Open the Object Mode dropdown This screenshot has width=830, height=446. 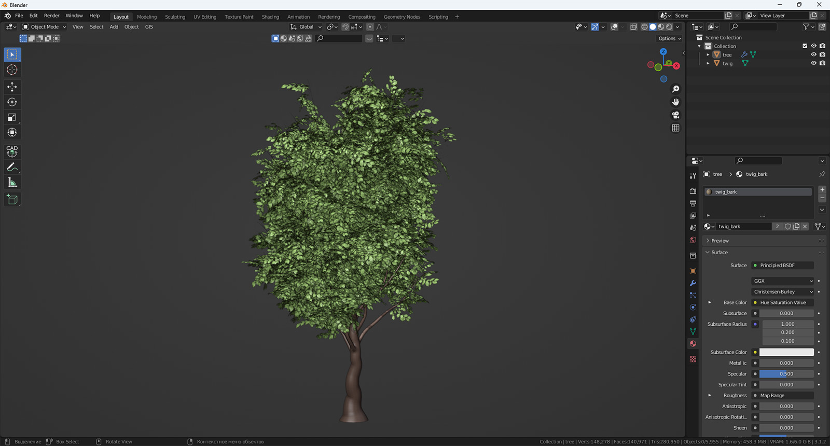click(45, 27)
